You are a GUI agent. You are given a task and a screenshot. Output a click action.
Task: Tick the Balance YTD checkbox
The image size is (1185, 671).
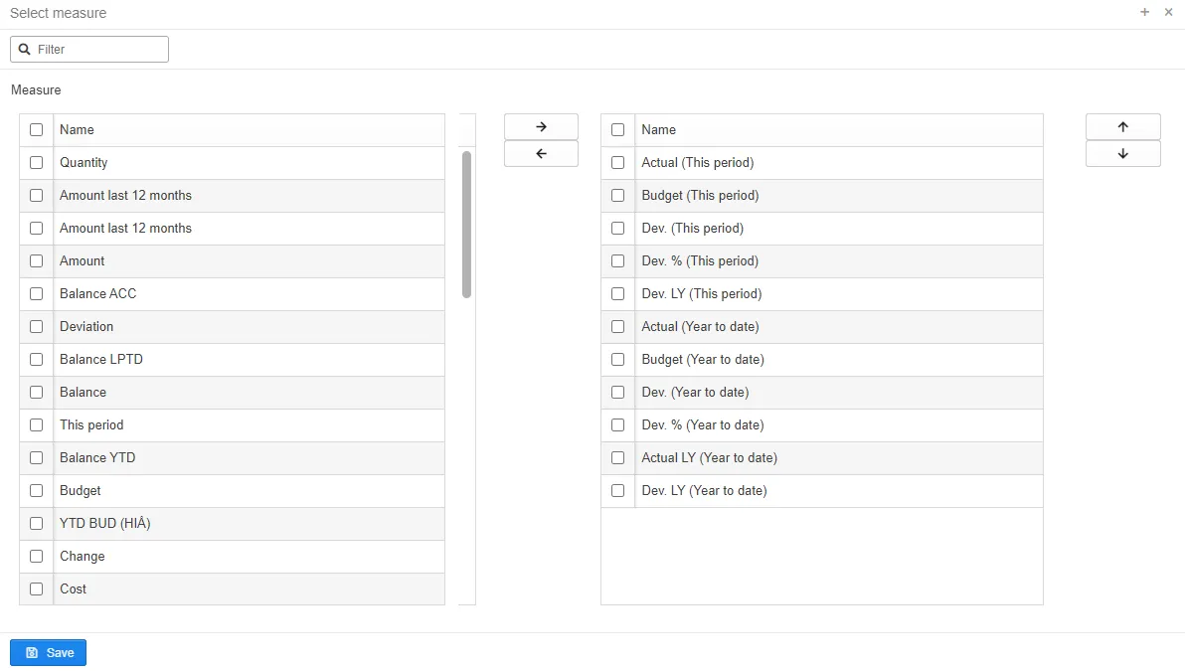point(37,457)
